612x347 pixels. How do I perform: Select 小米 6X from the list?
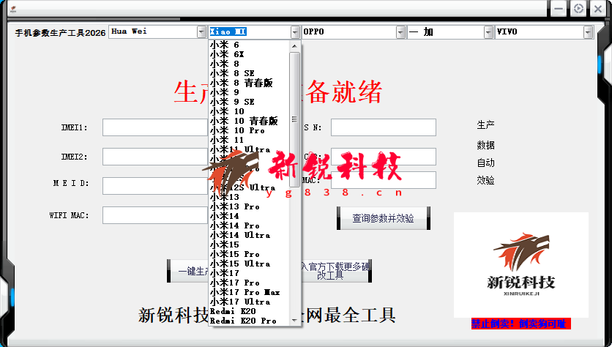(x=249, y=54)
